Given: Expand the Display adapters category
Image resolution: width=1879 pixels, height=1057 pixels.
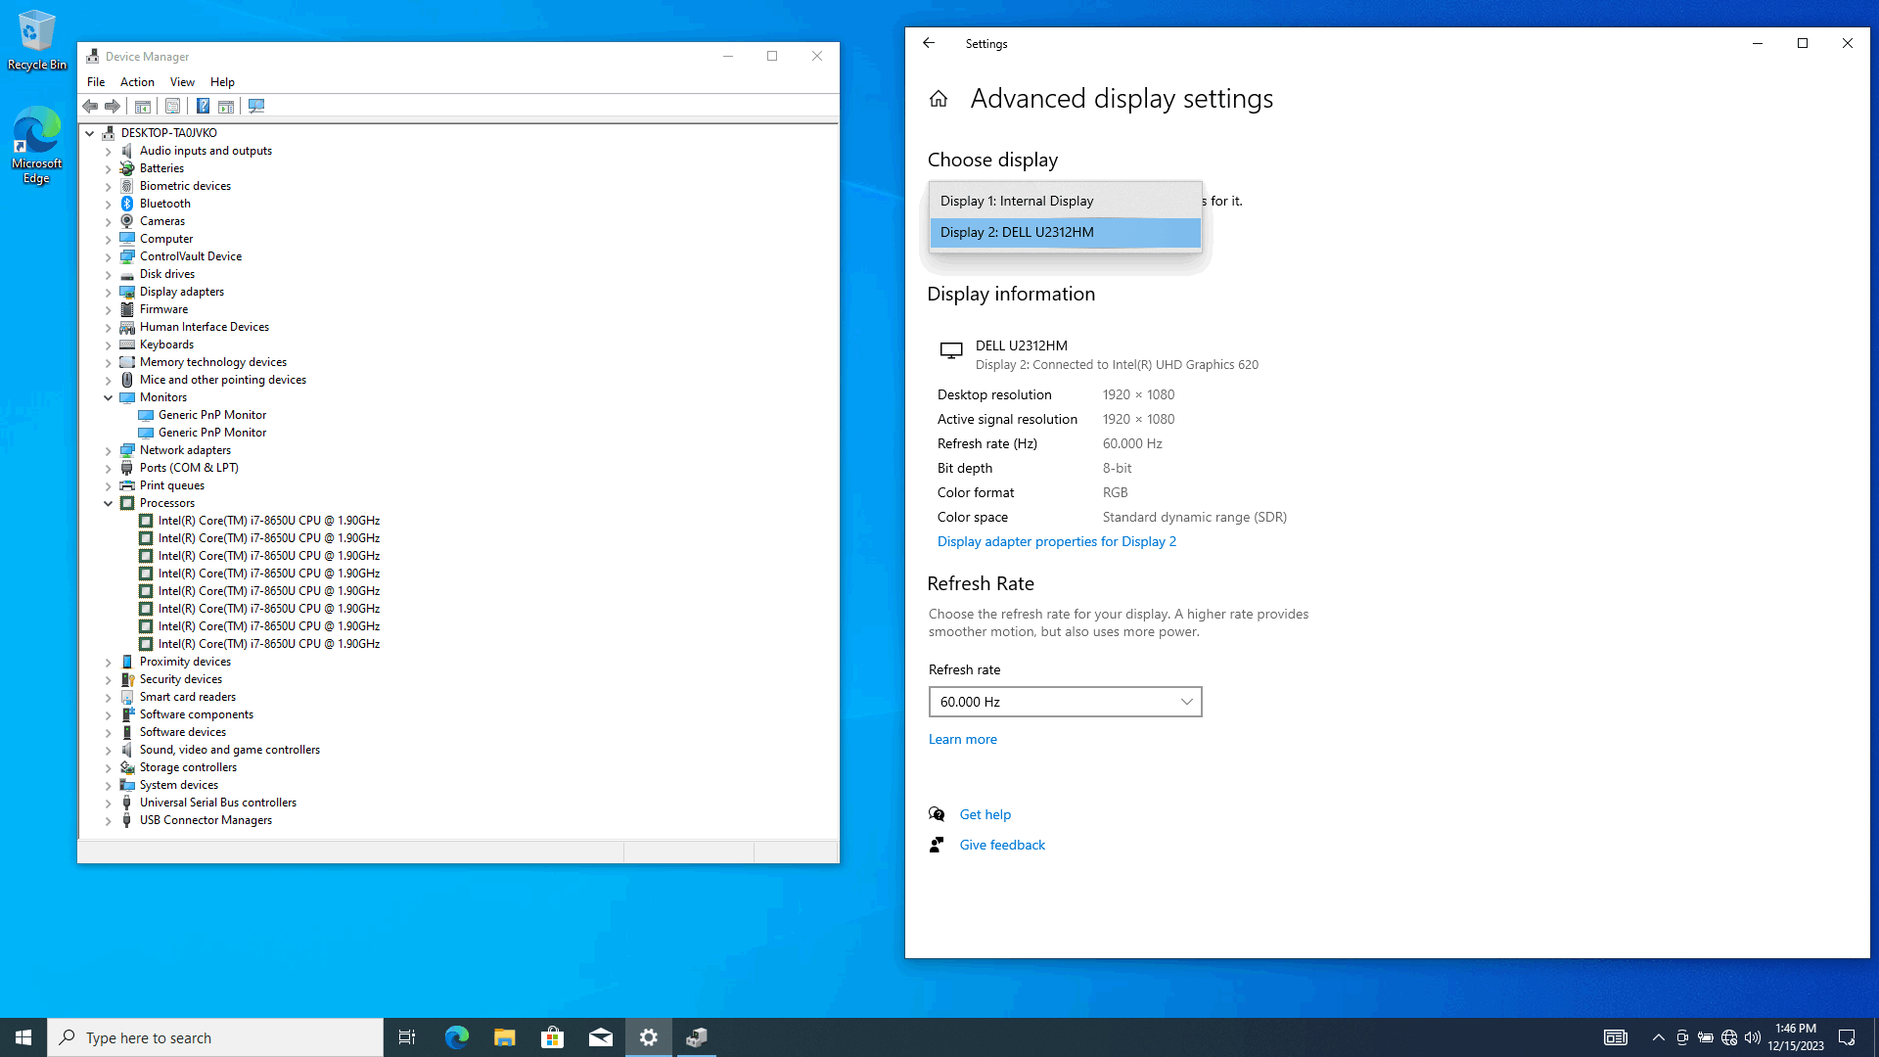Looking at the screenshot, I should coord(109,293).
